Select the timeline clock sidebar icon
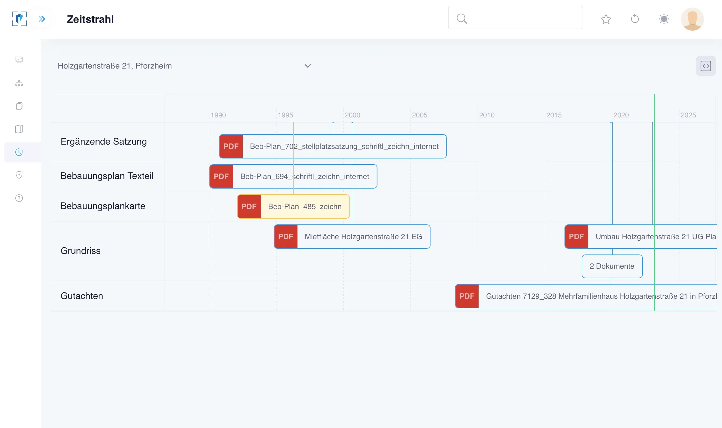The width and height of the screenshot is (722, 428). pyautogui.click(x=19, y=152)
